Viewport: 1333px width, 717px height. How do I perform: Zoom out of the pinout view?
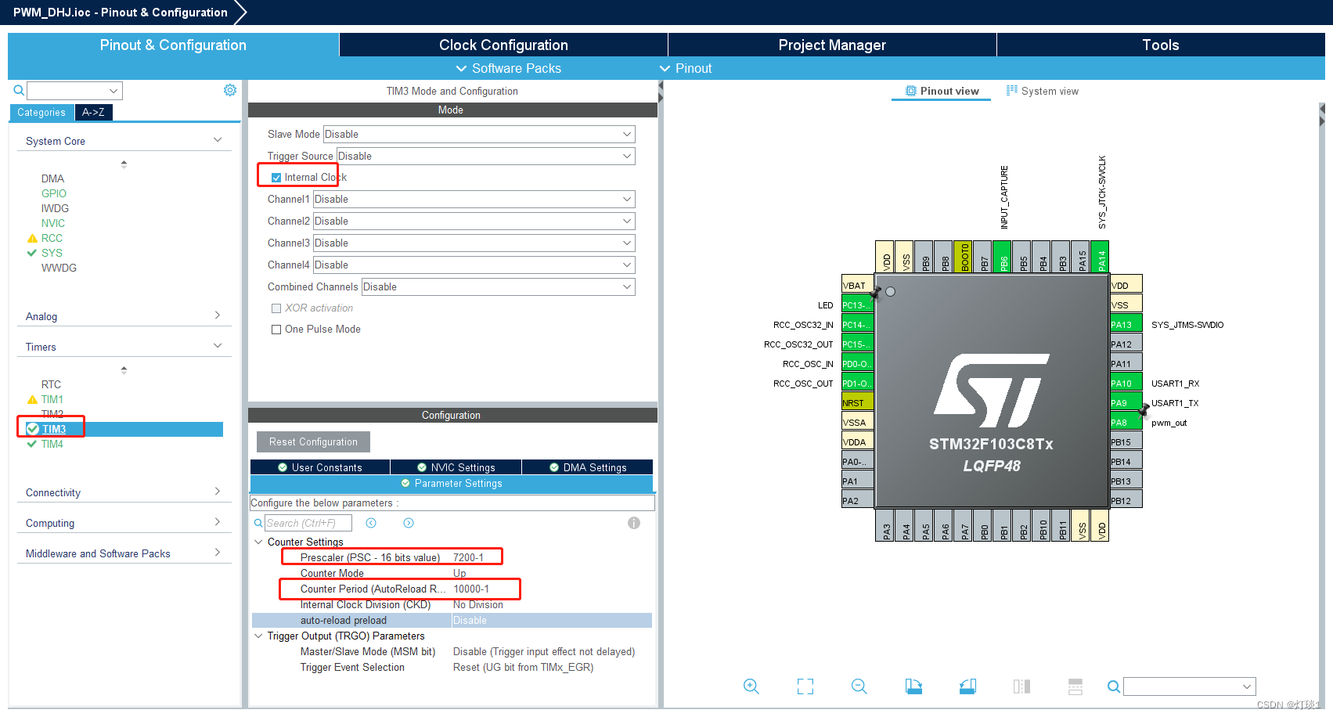pos(859,686)
